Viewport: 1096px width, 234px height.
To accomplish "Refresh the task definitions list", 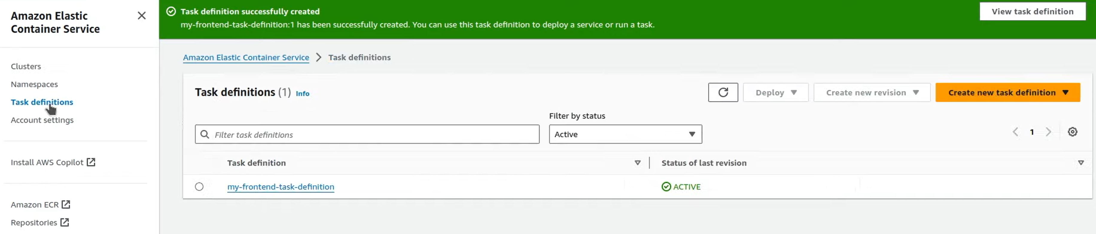I will pos(723,92).
